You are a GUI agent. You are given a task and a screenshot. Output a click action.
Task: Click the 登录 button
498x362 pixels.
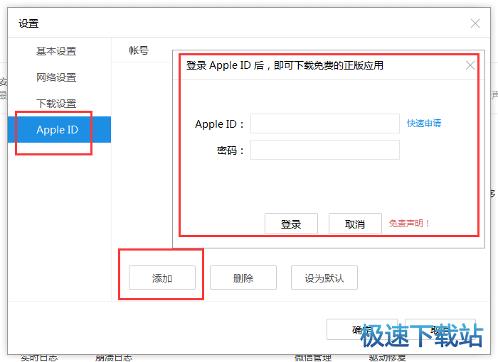tap(291, 224)
